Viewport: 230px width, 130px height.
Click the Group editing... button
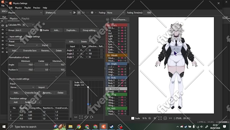90,30
